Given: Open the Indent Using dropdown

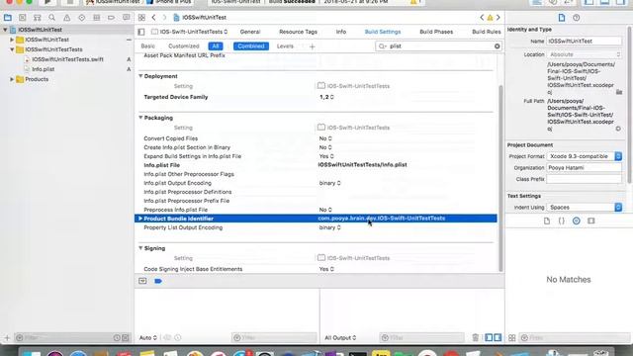Looking at the screenshot, I should coord(585,207).
